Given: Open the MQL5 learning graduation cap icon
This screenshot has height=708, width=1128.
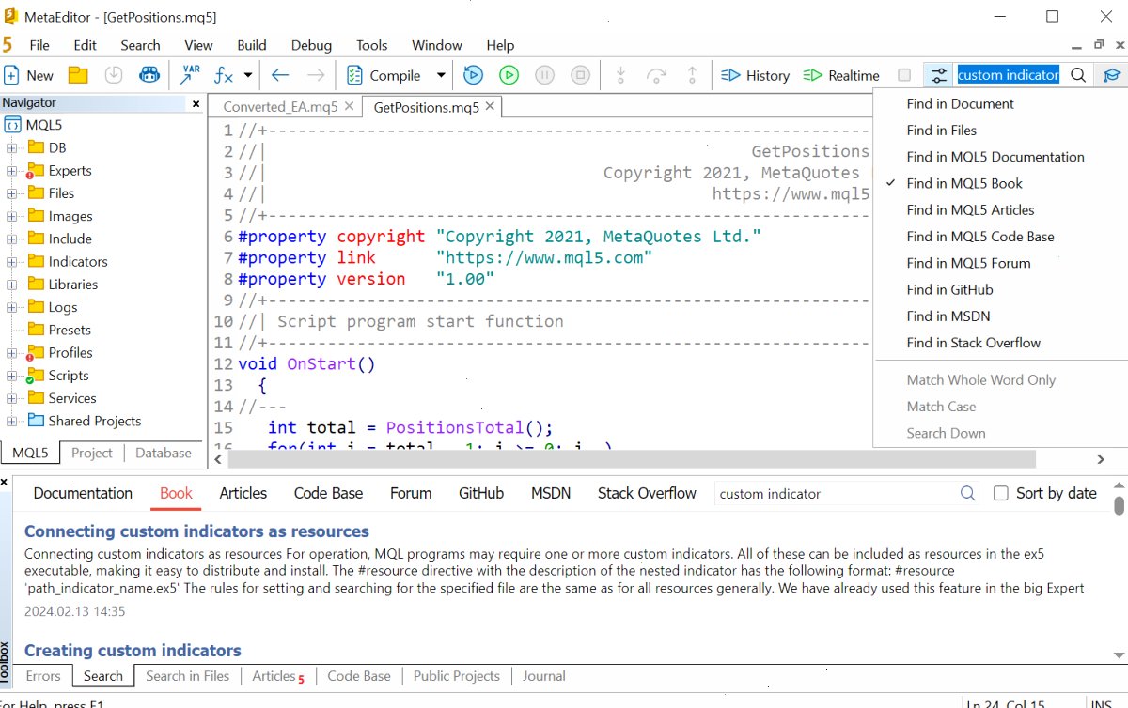Looking at the screenshot, I should click(1112, 75).
